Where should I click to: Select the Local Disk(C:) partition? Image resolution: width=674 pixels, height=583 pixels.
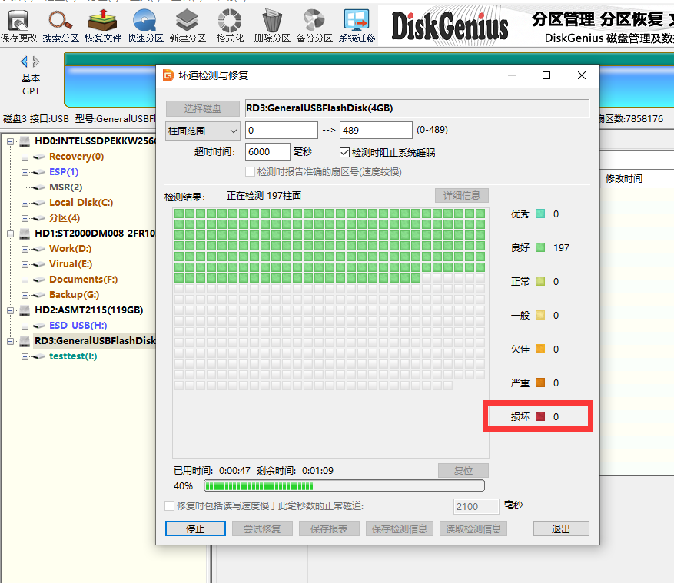pyautogui.click(x=81, y=203)
